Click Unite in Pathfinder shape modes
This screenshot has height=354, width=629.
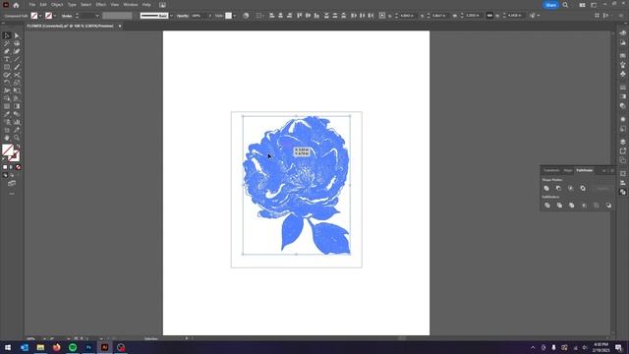[x=546, y=188]
